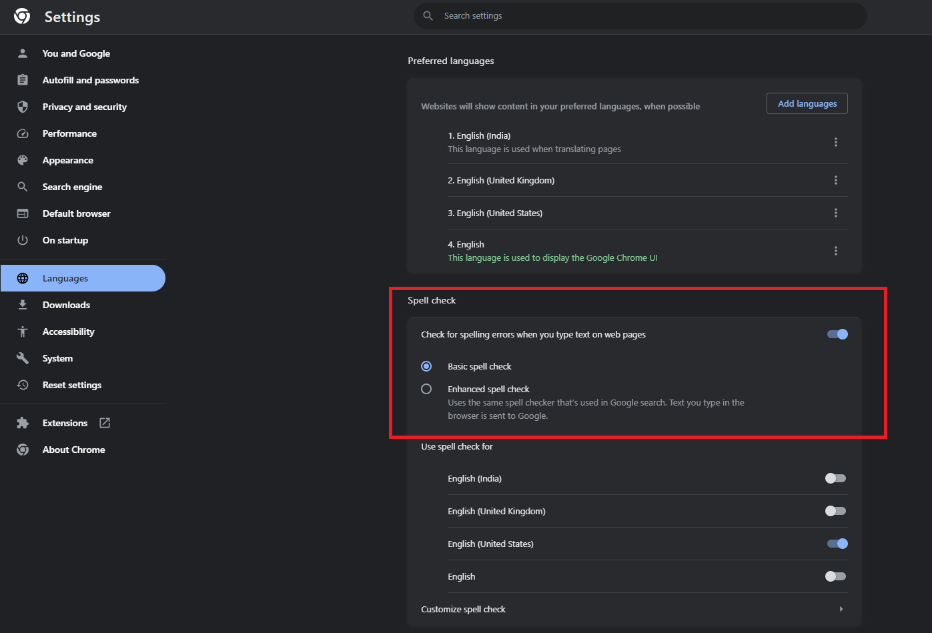Click the Performance speedometer icon
Image resolution: width=932 pixels, height=633 pixels.
point(23,133)
